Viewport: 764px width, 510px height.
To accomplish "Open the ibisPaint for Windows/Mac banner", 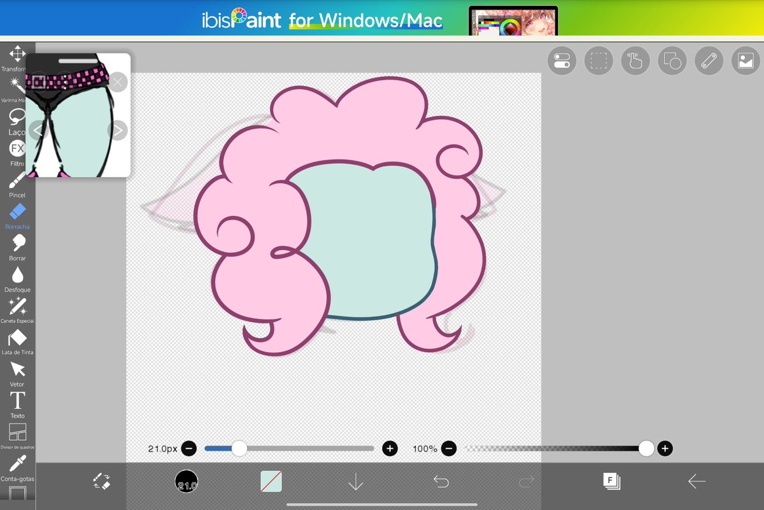I will [382, 18].
